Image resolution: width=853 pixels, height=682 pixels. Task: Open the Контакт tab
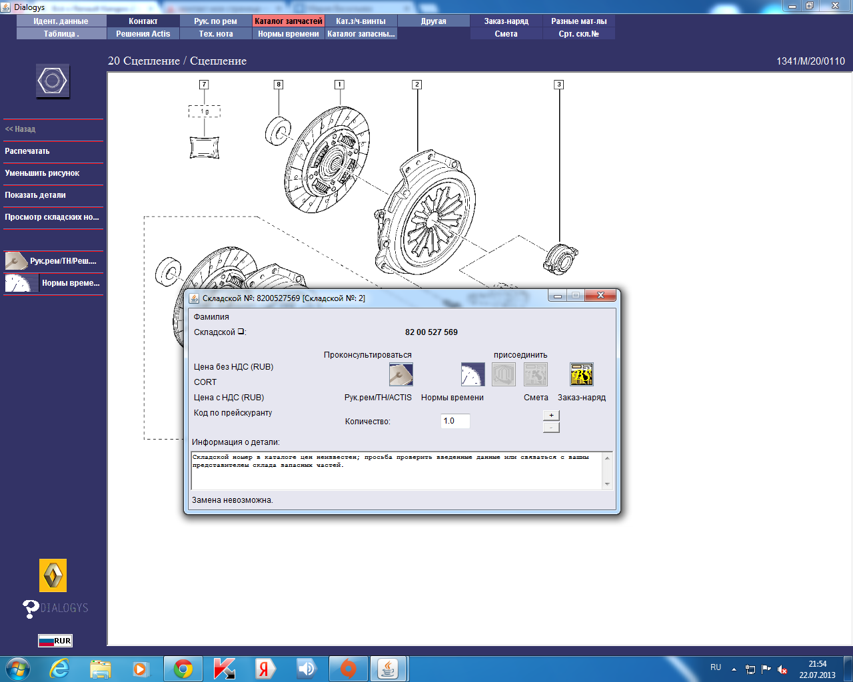[143, 21]
